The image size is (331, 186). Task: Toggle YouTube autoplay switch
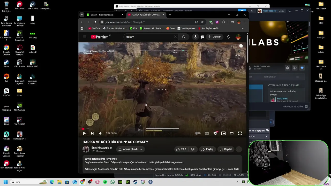pyautogui.click(x=198, y=133)
